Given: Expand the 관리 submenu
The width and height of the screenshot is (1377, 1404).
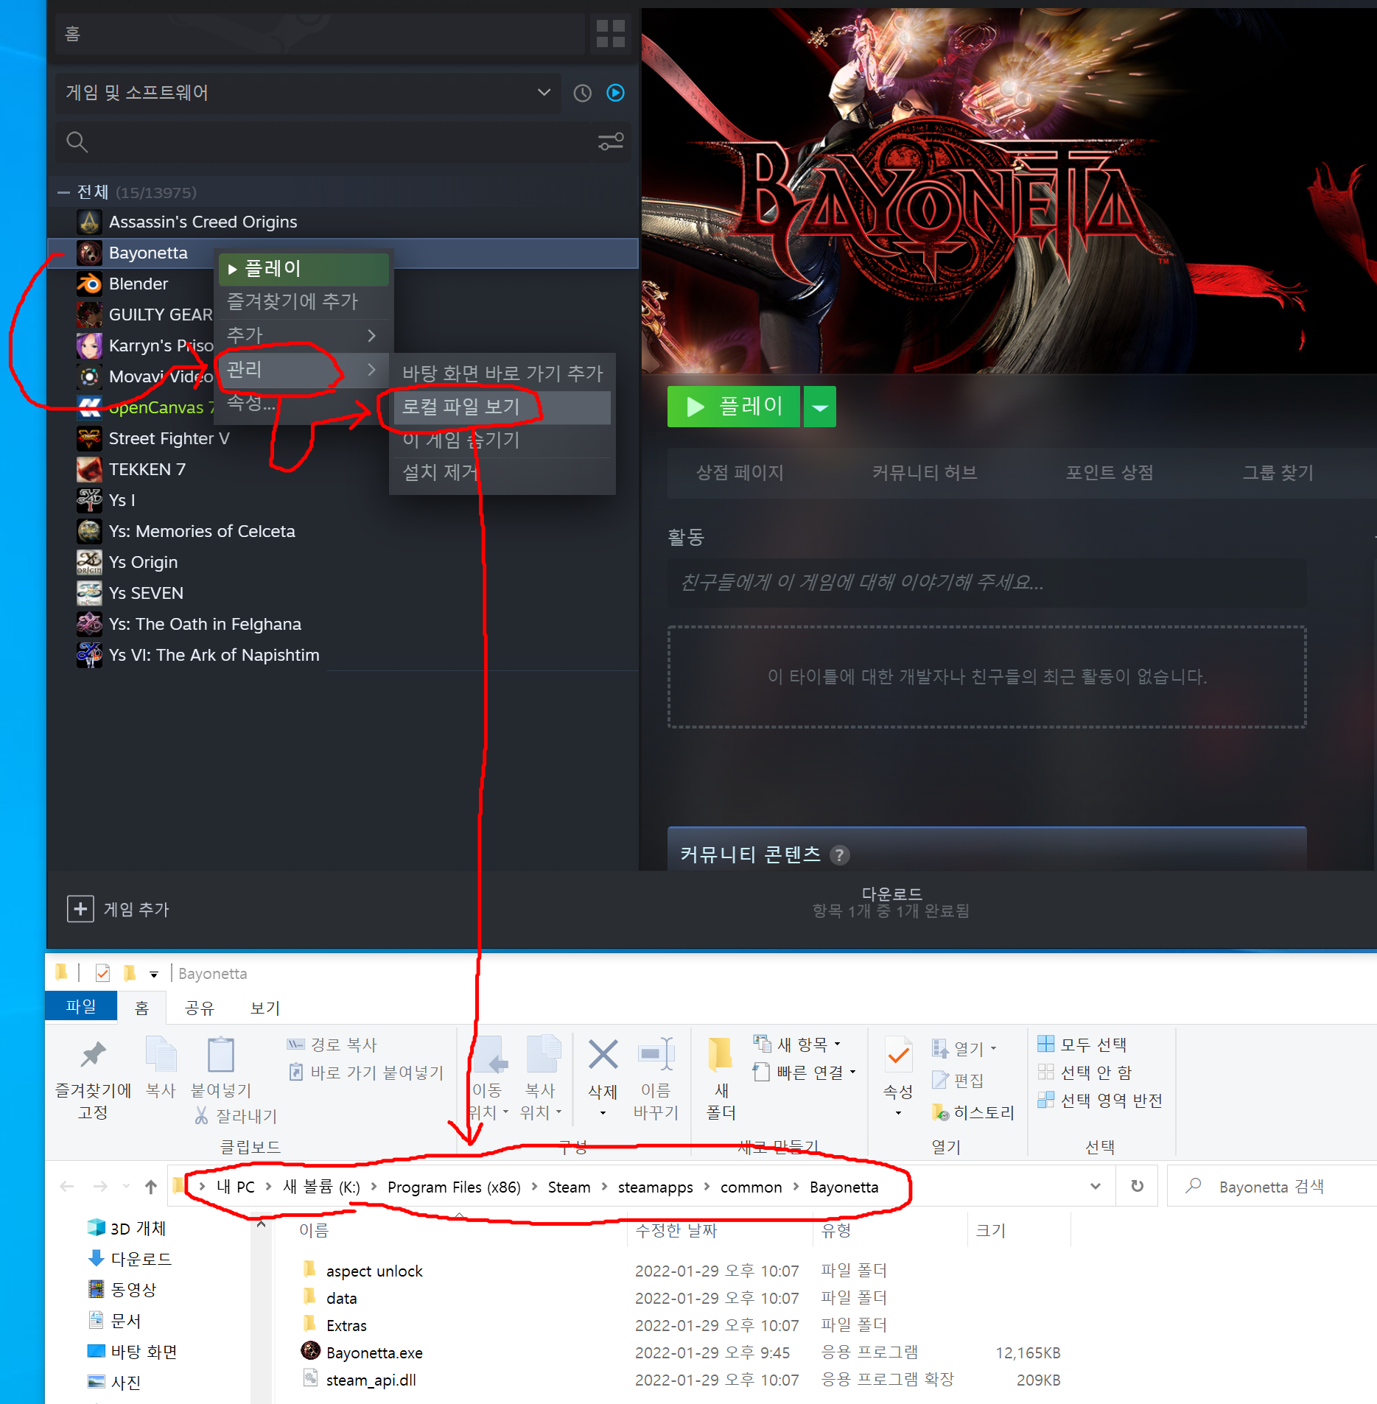Looking at the screenshot, I should click(x=303, y=369).
